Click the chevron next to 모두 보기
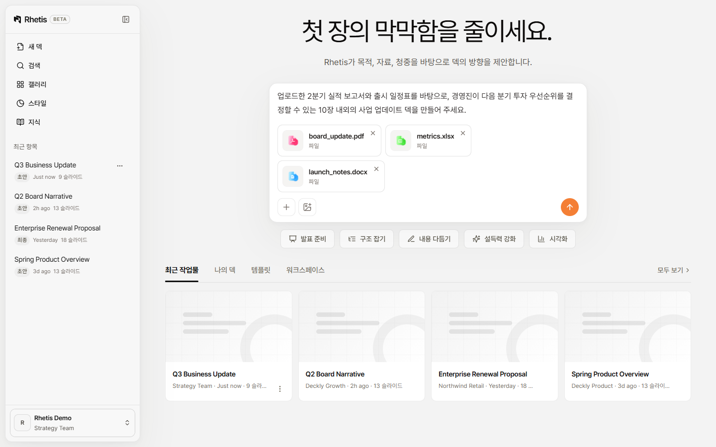The image size is (716, 447). click(688, 270)
